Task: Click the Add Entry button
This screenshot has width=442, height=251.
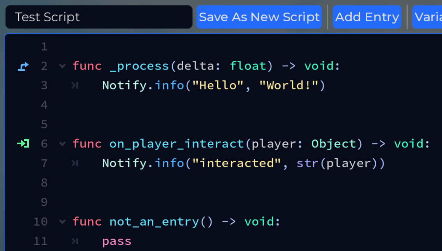Action: tap(367, 17)
